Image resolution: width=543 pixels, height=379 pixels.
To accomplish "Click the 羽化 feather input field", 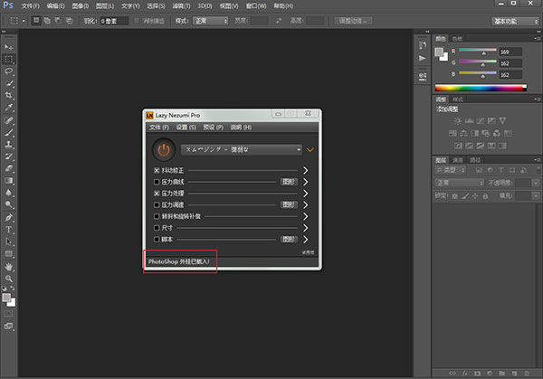I will coord(114,20).
